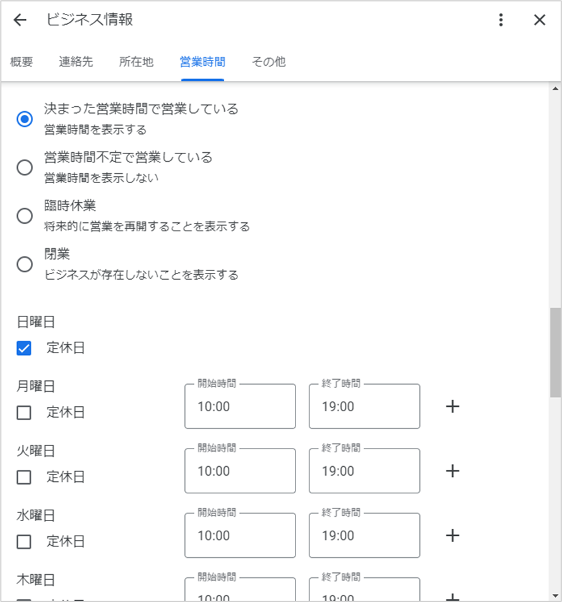Set 水曜日 開始時間 field
The width and height of the screenshot is (562, 602).
[x=241, y=535]
